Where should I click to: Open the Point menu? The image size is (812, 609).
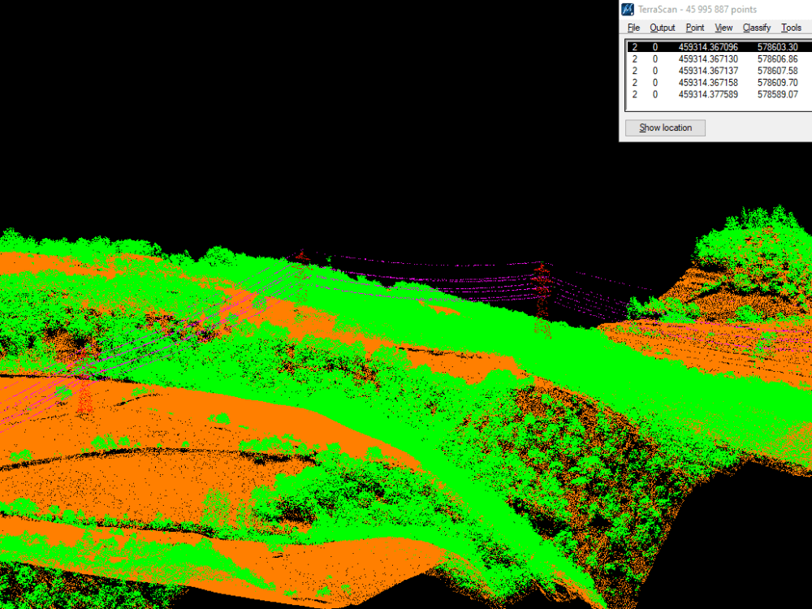point(695,27)
